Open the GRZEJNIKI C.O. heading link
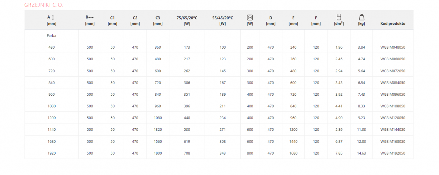Viewport: 439px width, 175px height. tap(44, 5)
